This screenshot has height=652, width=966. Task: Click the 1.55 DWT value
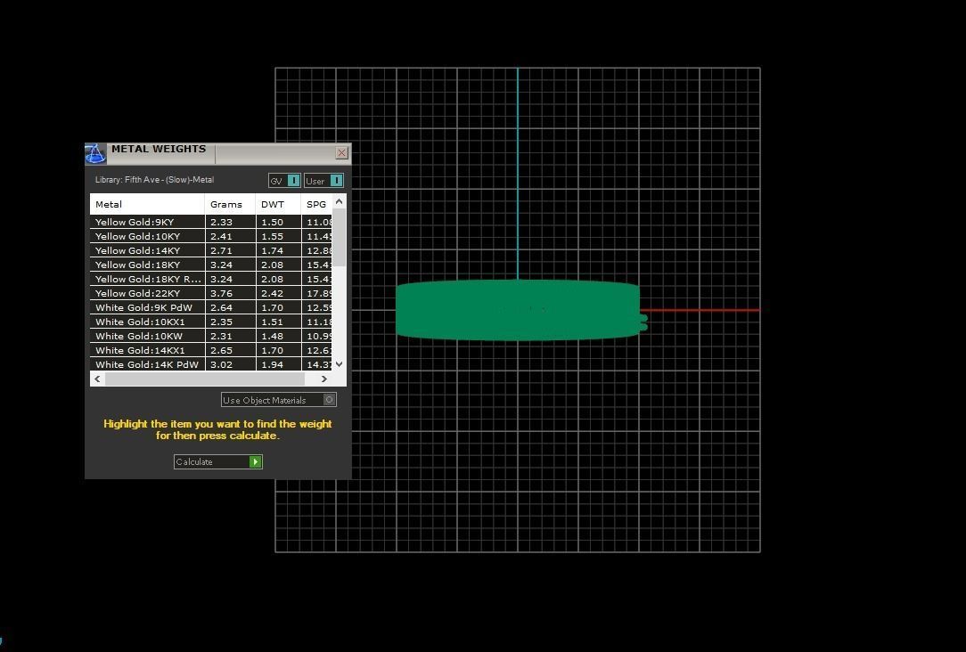click(x=272, y=236)
